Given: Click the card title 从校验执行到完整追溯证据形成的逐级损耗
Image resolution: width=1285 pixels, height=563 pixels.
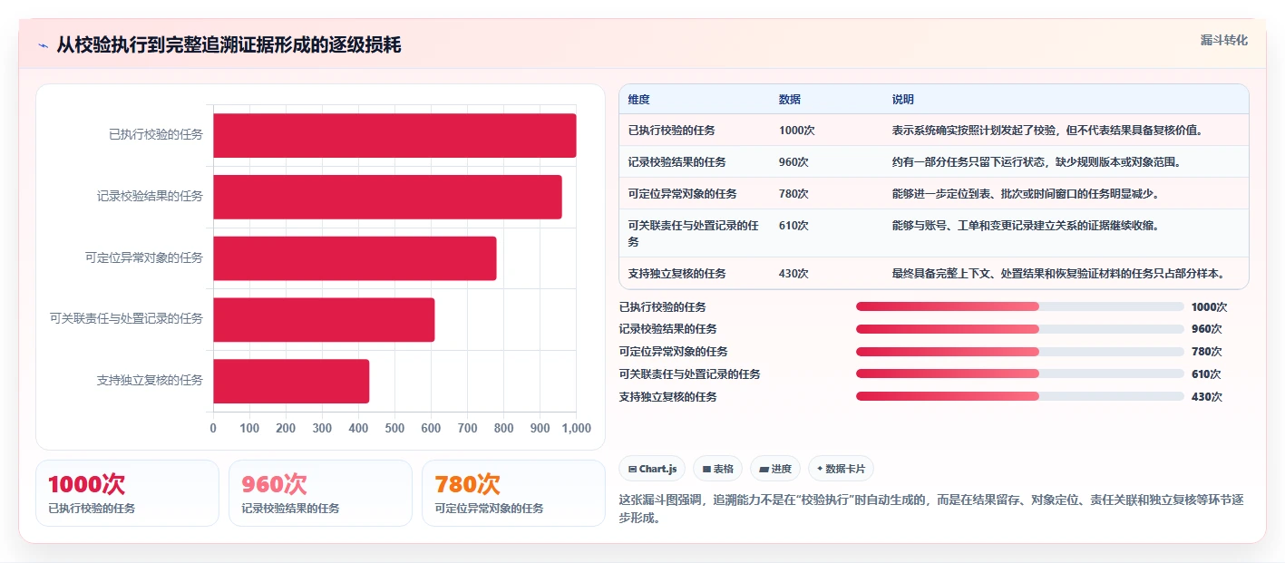Looking at the screenshot, I should [229, 45].
